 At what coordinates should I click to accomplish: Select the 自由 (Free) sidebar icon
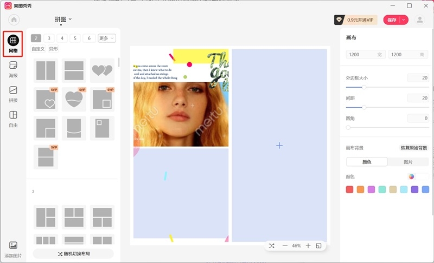(14, 117)
